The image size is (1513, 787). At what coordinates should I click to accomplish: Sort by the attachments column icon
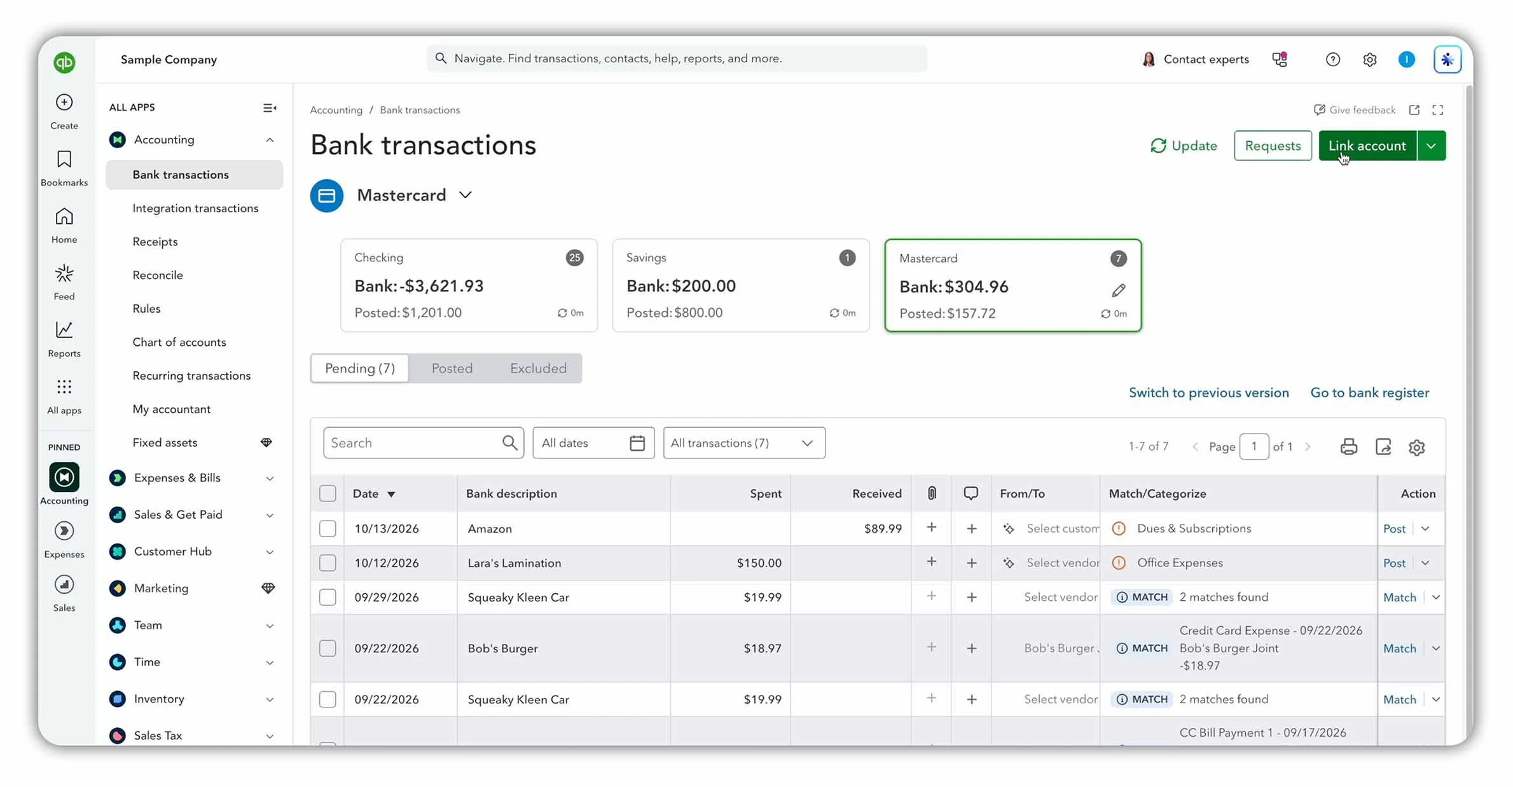[932, 493]
